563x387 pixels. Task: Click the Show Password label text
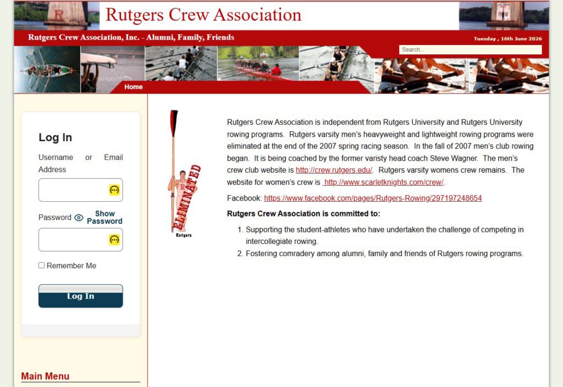104,218
